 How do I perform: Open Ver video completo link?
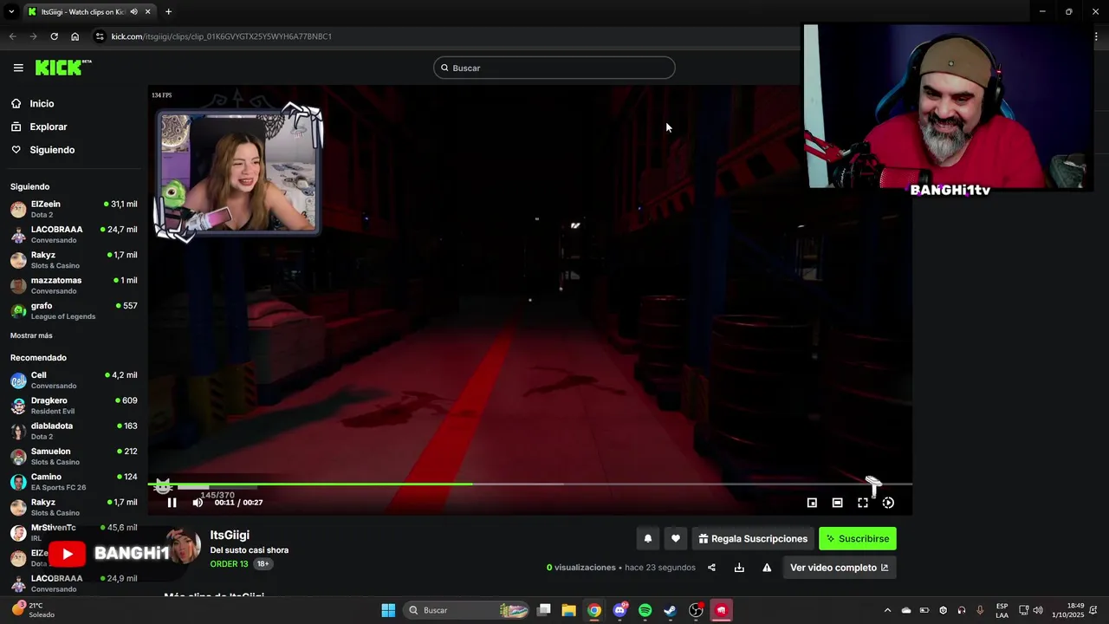click(x=839, y=568)
